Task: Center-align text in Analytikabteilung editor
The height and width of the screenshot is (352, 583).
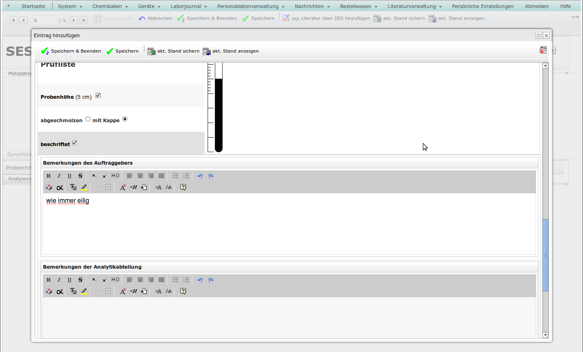Action: pos(140,280)
